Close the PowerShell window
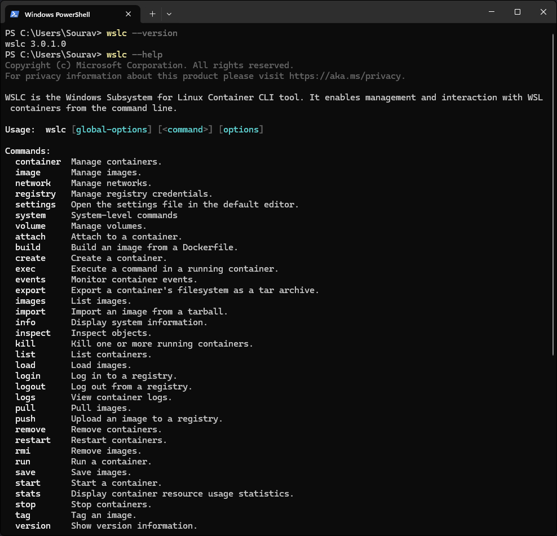This screenshot has height=536, width=557. click(x=543, y=12)
